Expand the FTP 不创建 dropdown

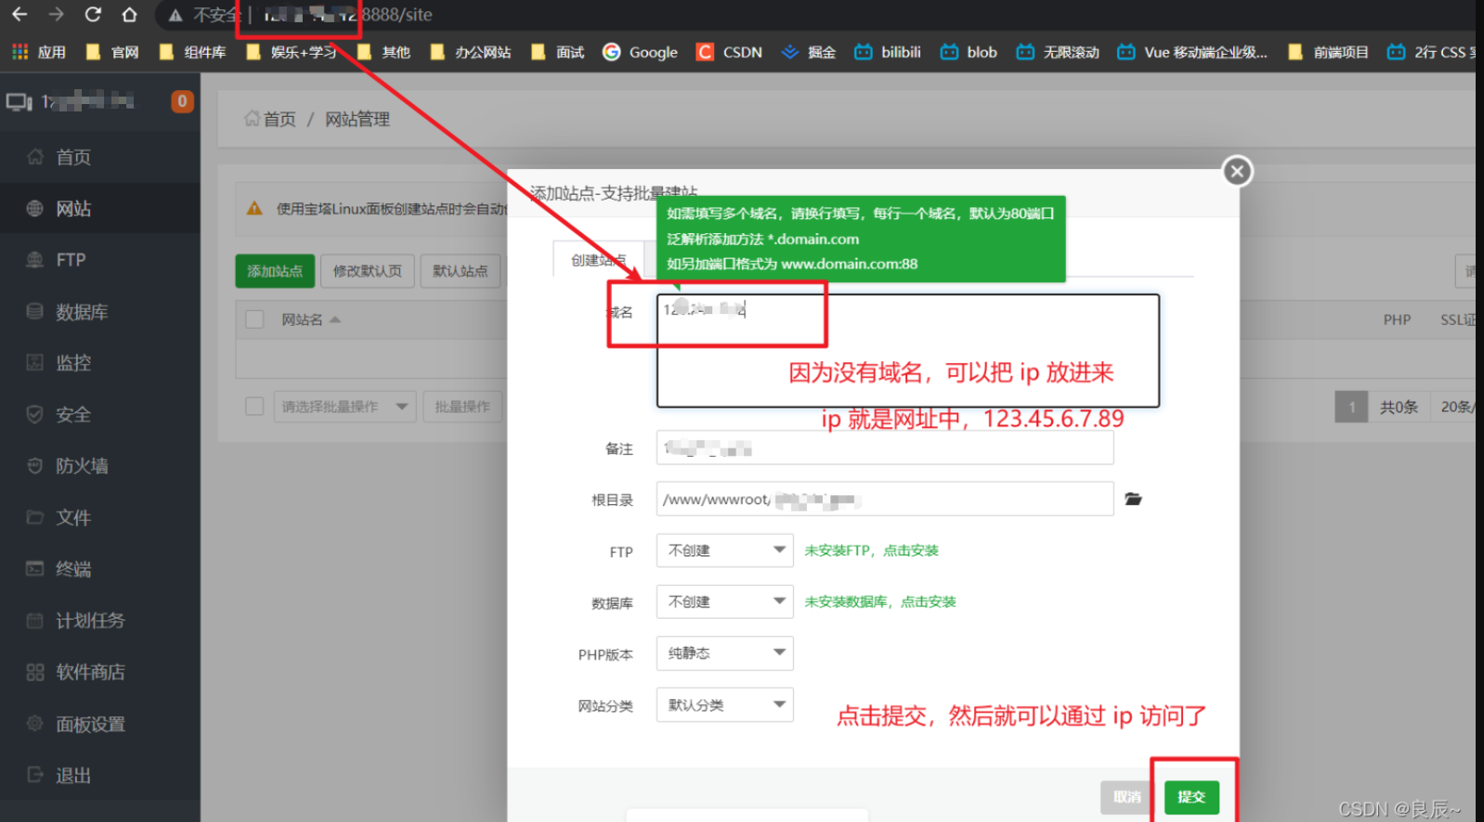tap(724, 551)
